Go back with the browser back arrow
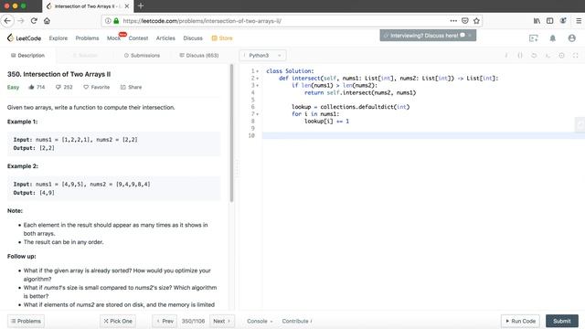Screen dimensions: 585x329 point(7,21)
